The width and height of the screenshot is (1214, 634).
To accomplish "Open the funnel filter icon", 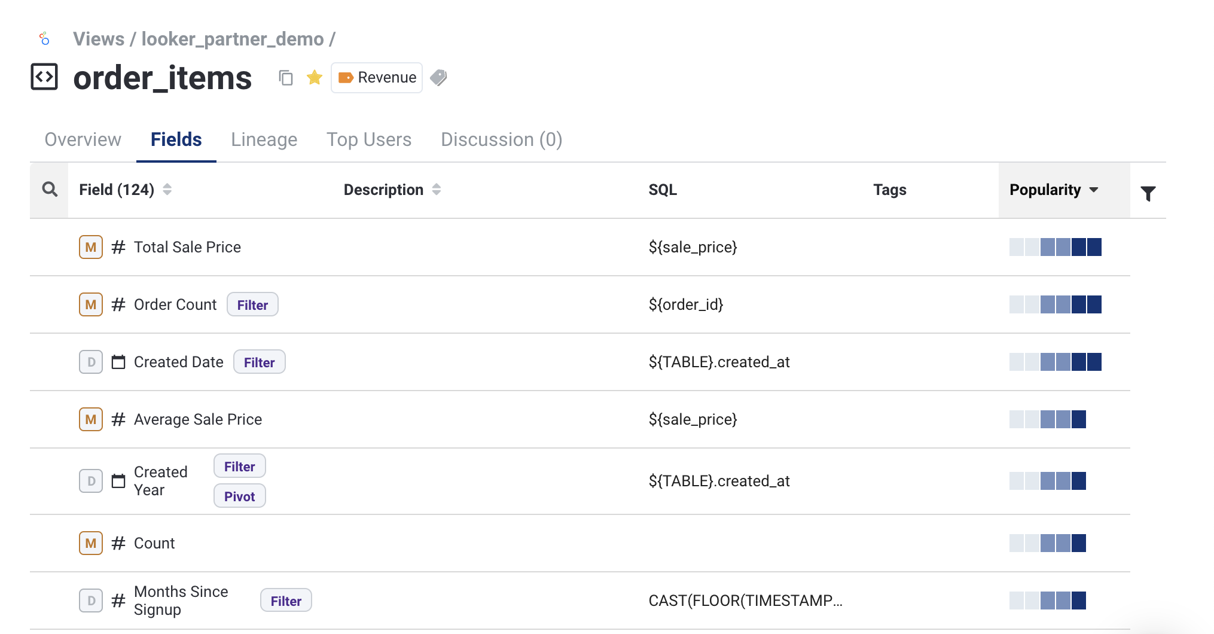I will 1148,193.
